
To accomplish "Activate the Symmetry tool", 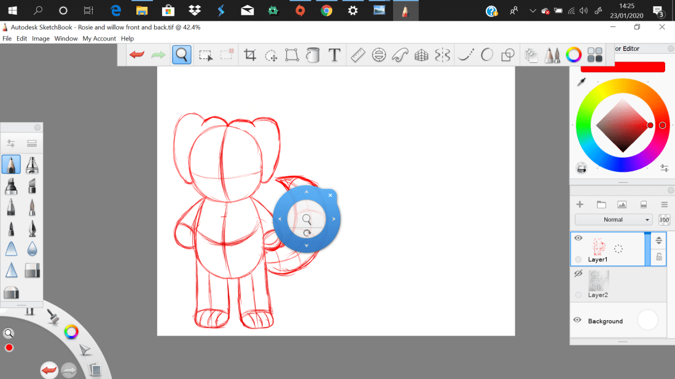I will coord(442,55).
